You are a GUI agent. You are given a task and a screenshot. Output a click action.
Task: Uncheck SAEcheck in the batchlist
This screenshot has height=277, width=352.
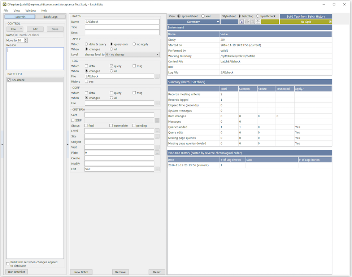(x=9, y=80)
